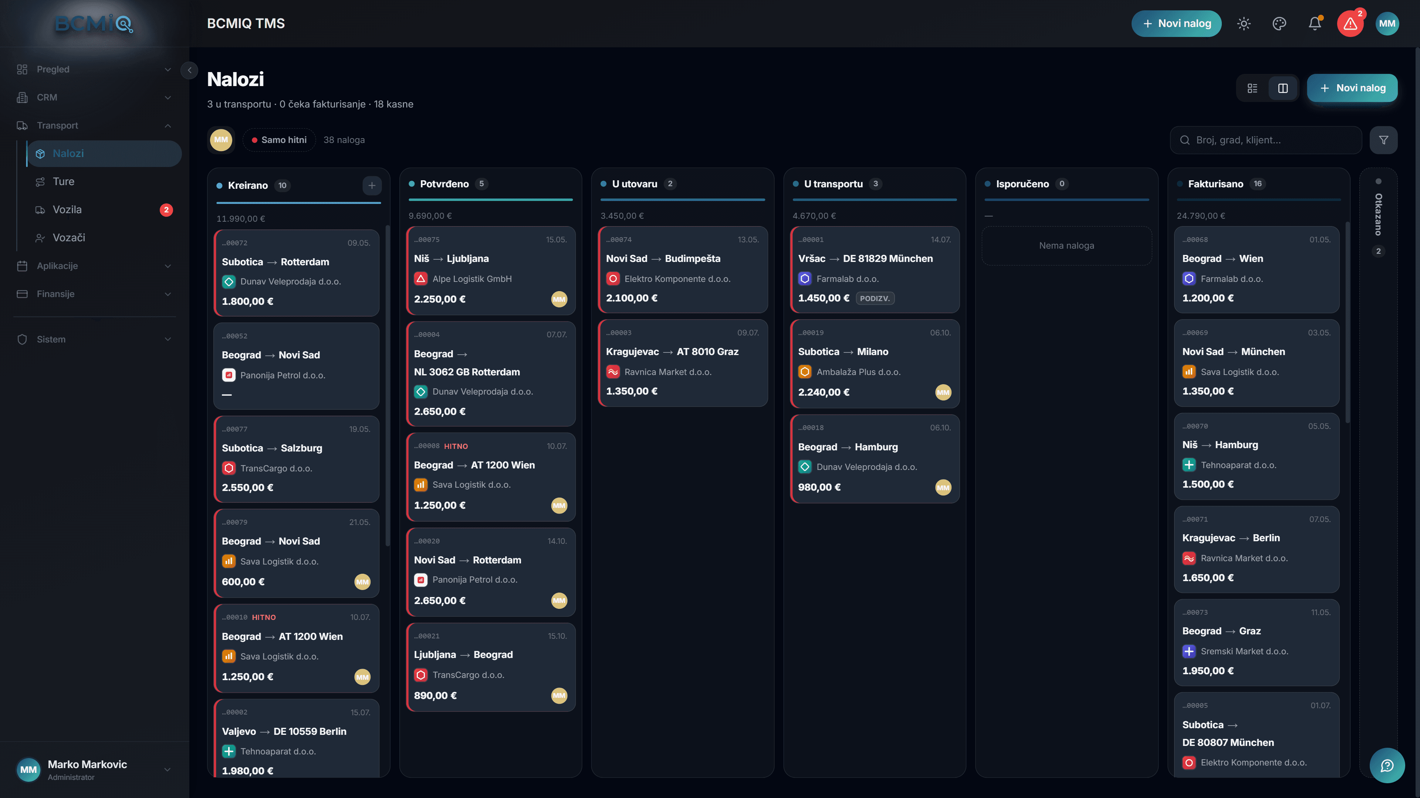Screen dimensions: 1420x798
Task: Click the BCMIQ logo
Action: click(x=94, y=24)
